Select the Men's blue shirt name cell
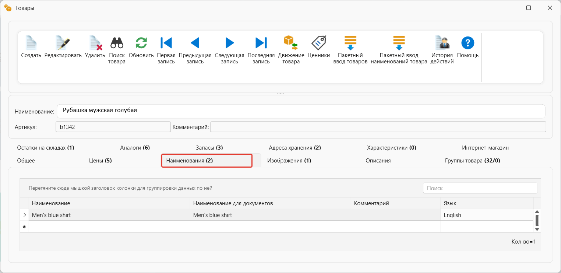 click(109, 215)
